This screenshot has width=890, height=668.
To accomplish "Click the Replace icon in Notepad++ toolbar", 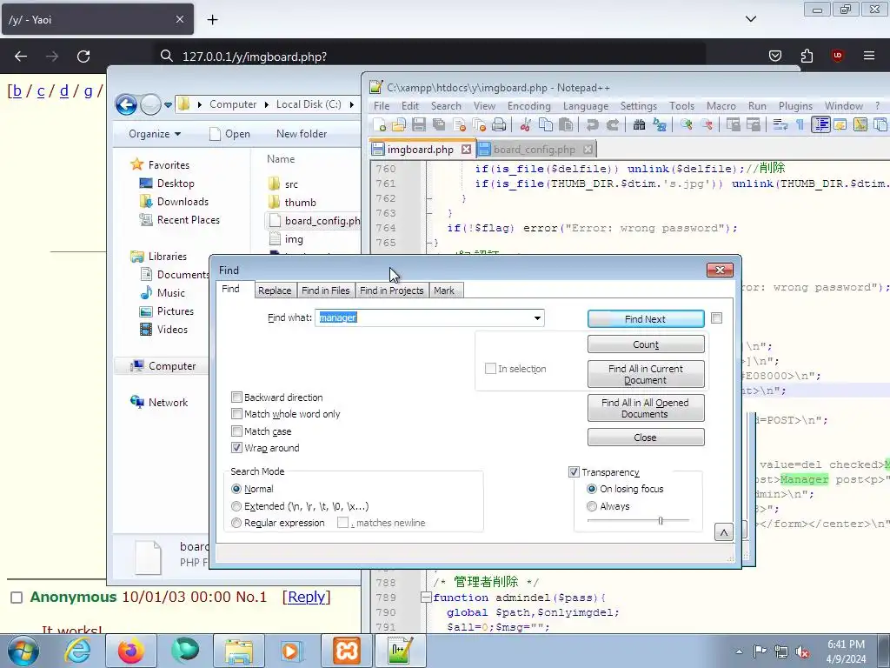I will pos(660,124).
